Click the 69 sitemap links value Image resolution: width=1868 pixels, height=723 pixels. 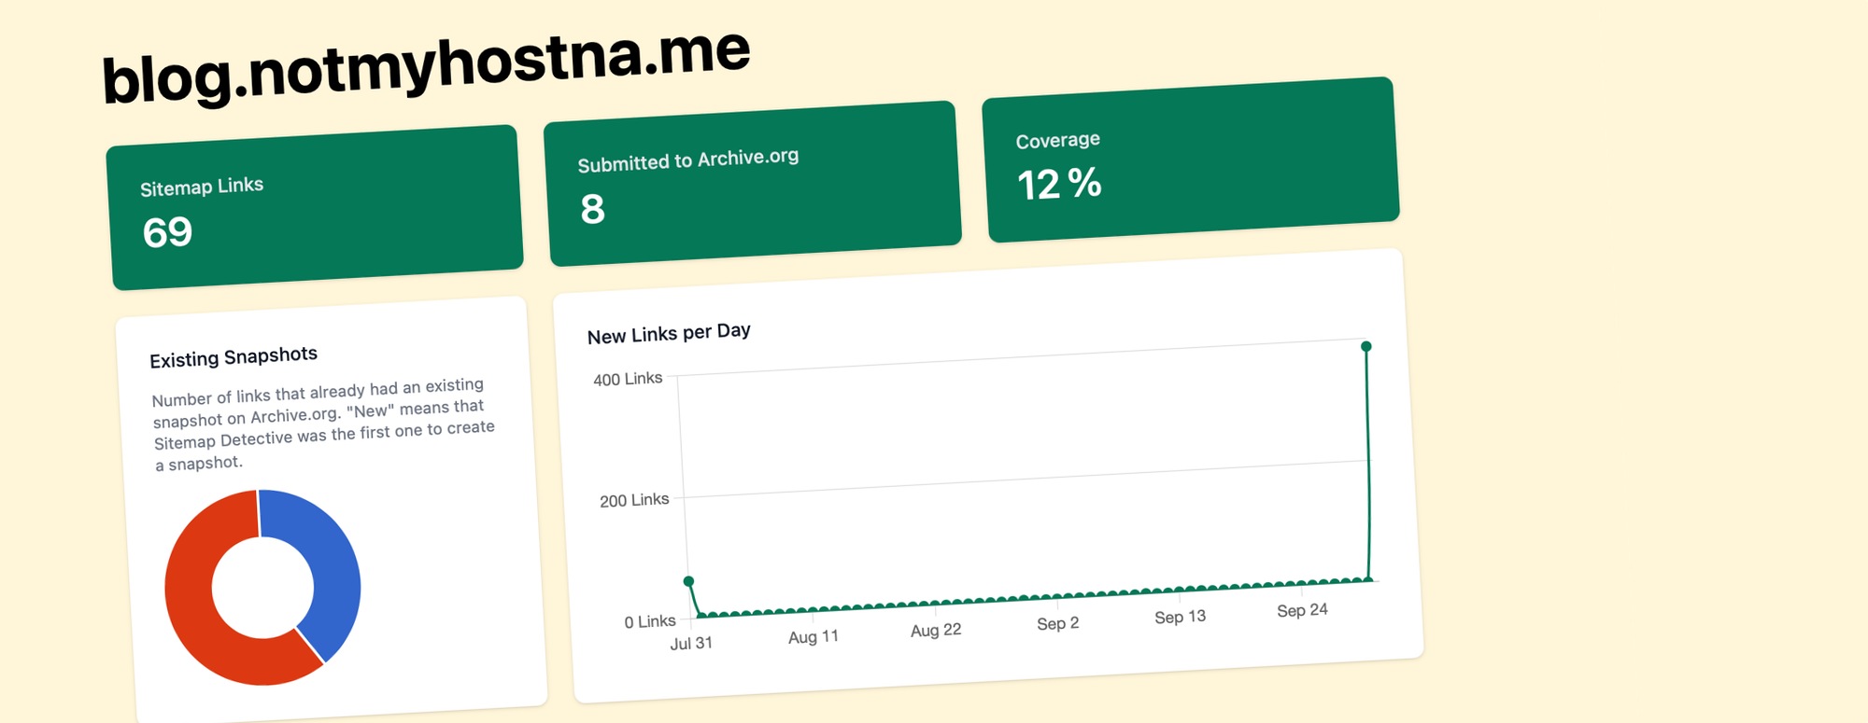(168, 232)
